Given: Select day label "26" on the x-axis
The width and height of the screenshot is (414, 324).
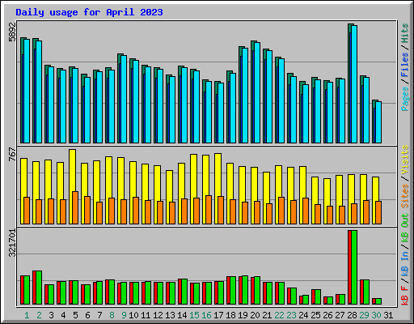Looking at the screenshot, I should (x=327, y=315).
